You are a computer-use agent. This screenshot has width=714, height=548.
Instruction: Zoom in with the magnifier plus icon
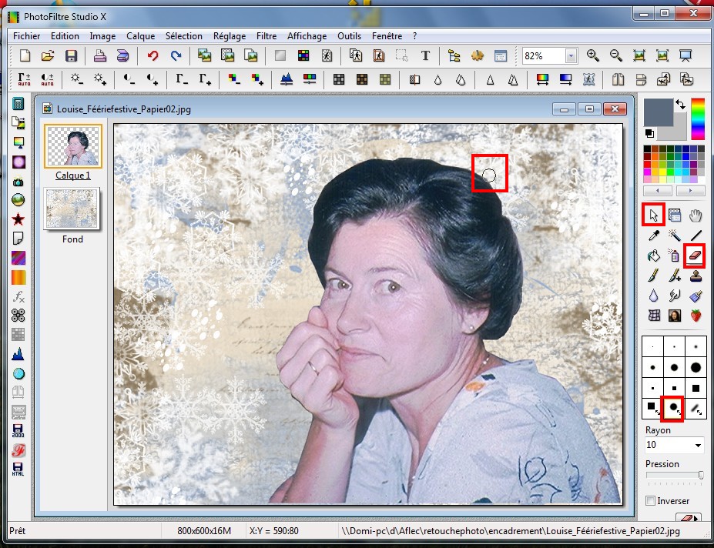click(592, 55)
